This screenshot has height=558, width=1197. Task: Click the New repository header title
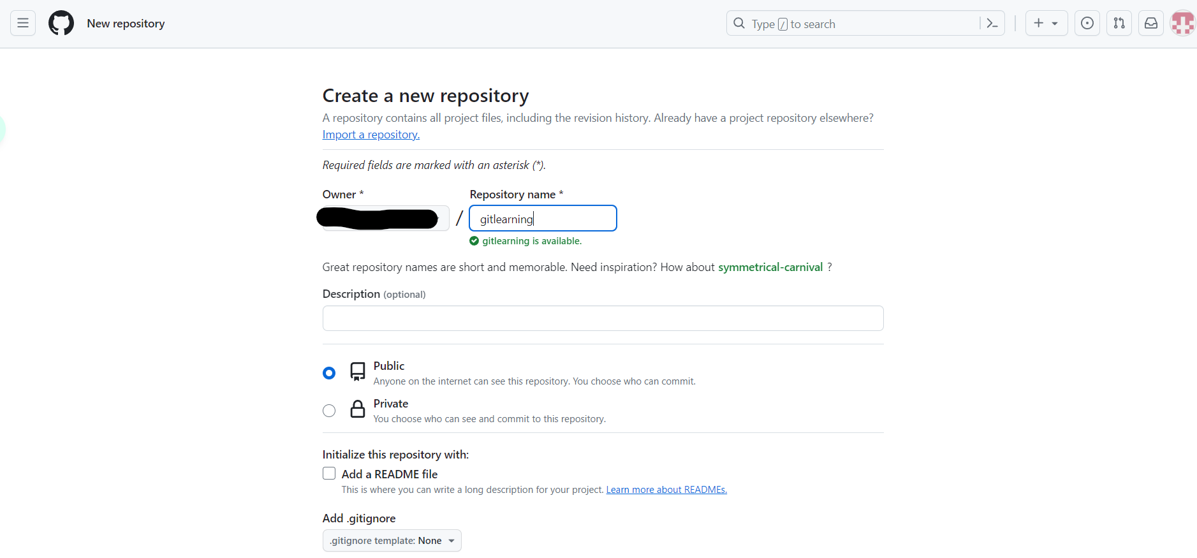tap(126, 24)
